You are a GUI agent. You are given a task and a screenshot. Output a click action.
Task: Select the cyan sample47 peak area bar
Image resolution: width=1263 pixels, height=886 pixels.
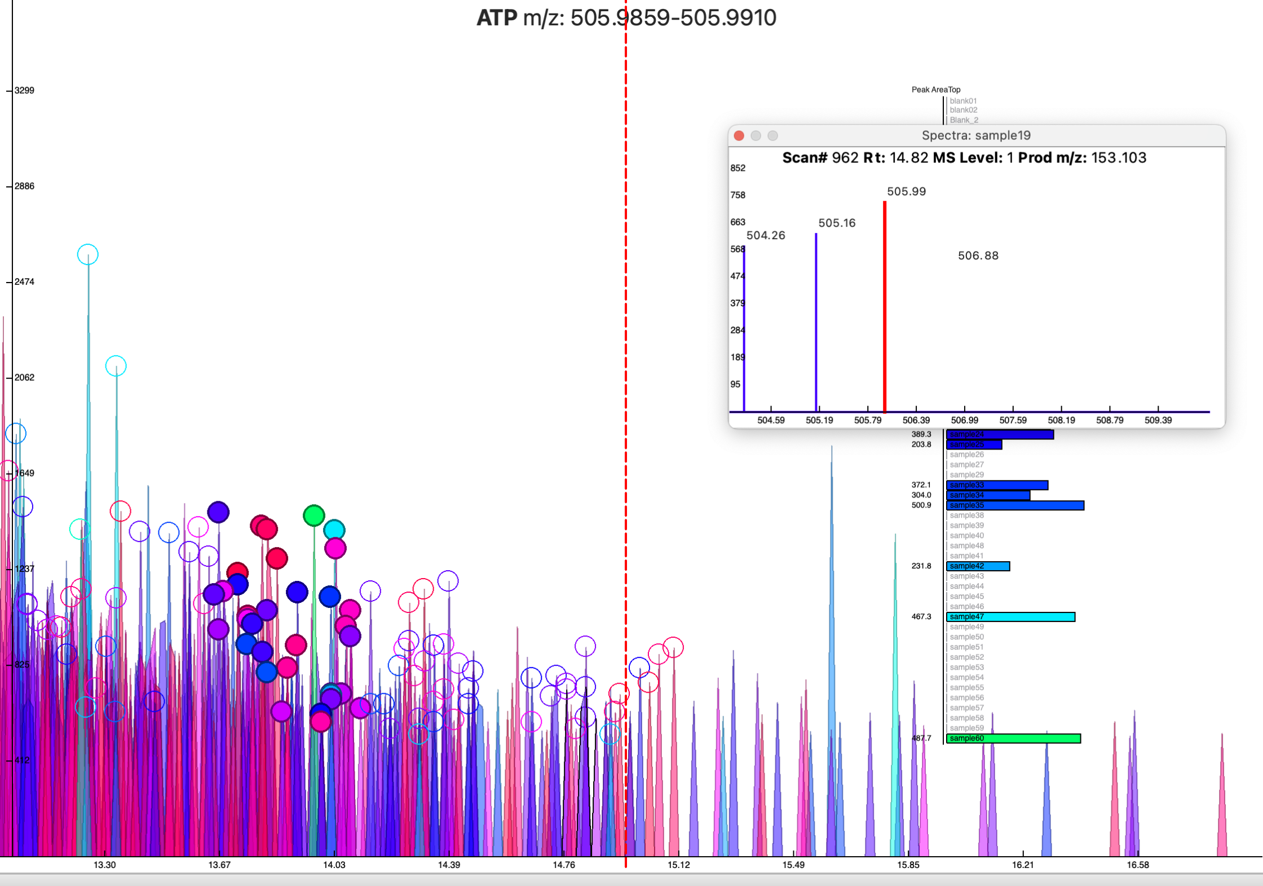(x=1010, y=617)
